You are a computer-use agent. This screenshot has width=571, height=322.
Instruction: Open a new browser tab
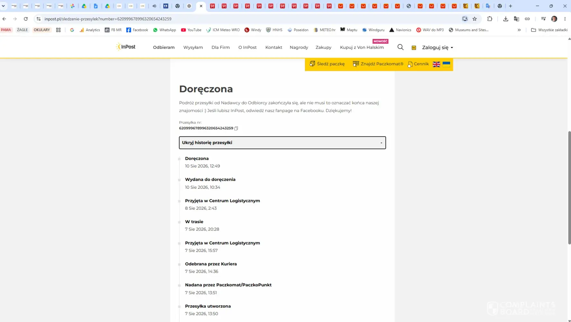point(511,6)
